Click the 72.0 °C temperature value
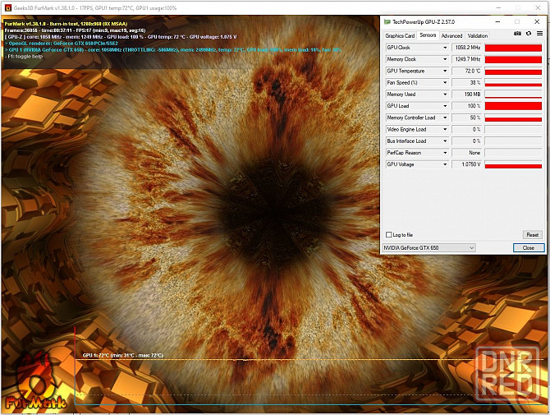The width and height of the screenshot is (550, 415). point(467,71)
